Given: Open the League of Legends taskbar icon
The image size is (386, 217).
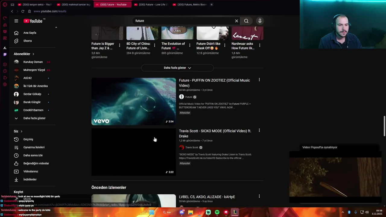Looking at the screenshot, I should coord(235,212).
